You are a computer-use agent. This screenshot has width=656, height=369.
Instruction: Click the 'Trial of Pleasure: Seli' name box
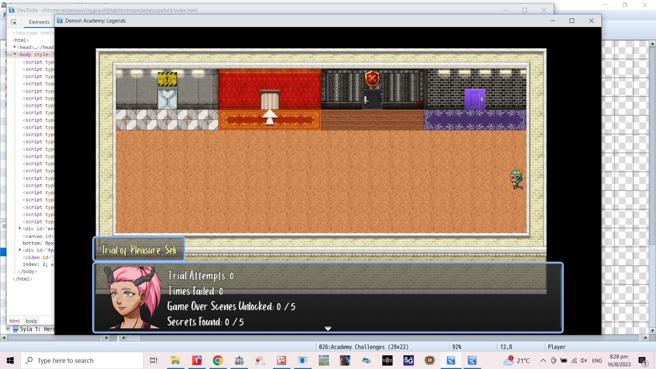pyautogui.click(x=139, y=249)
